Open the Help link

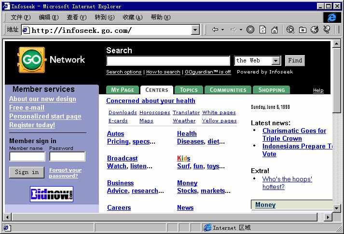coord(318,90)
